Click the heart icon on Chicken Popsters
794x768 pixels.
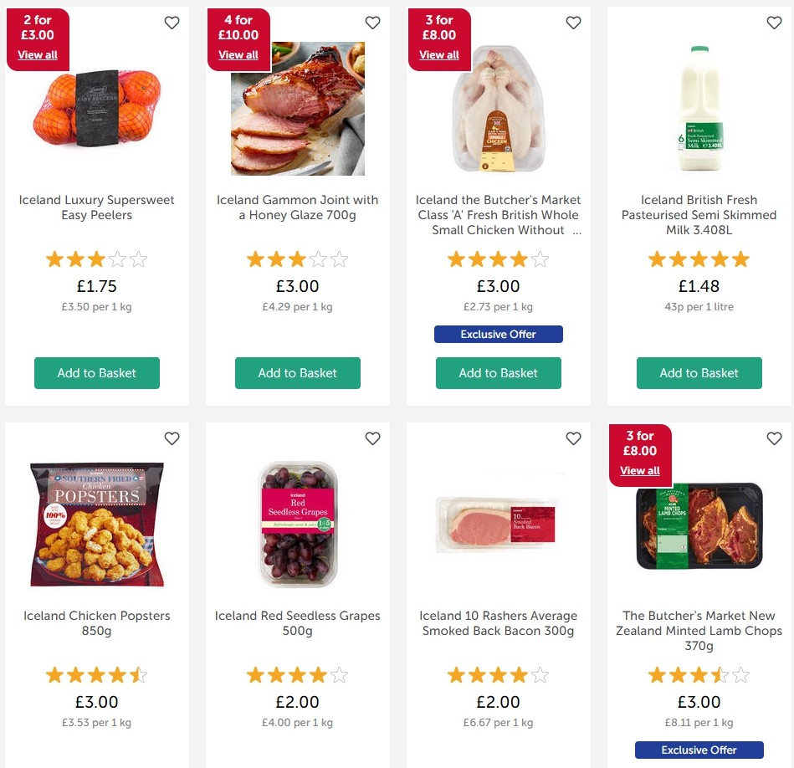pos(172,438)
